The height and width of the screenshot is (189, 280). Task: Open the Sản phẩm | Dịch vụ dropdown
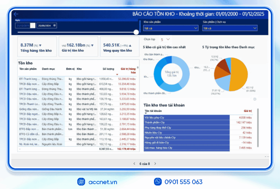coord(230,28)
